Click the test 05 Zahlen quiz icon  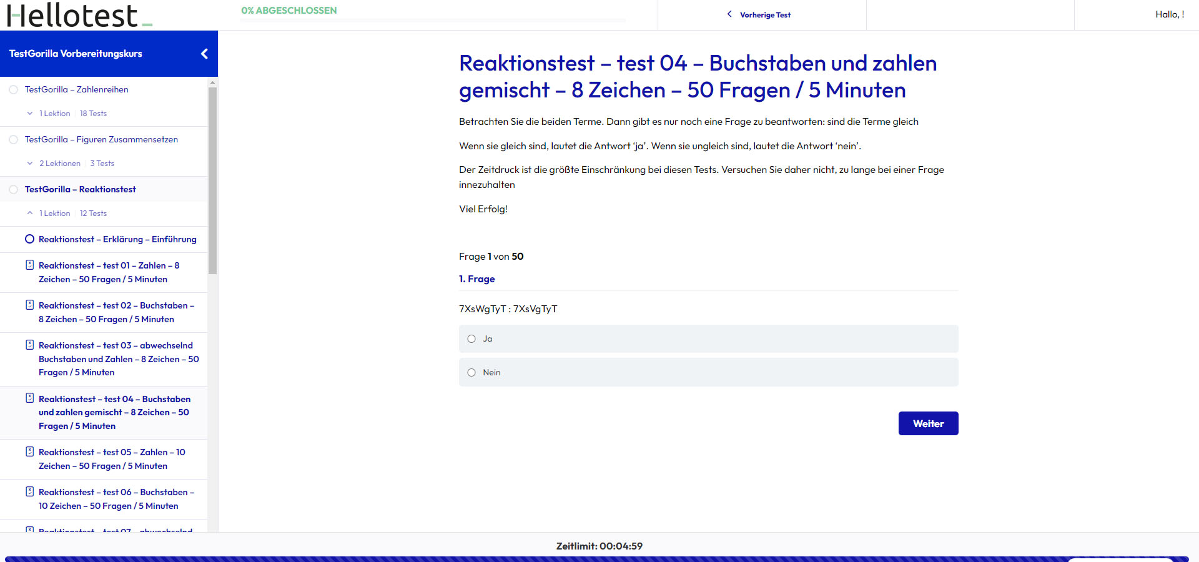[x=29, y=451]
